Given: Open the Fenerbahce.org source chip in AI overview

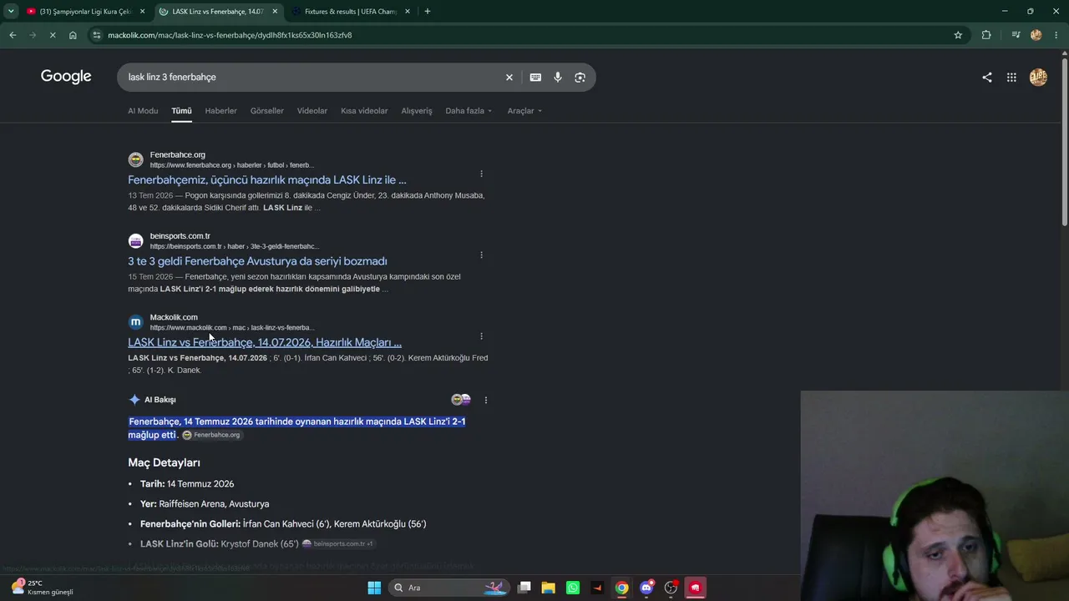Looking at the screenshot, I should click(x=211, y=435).
